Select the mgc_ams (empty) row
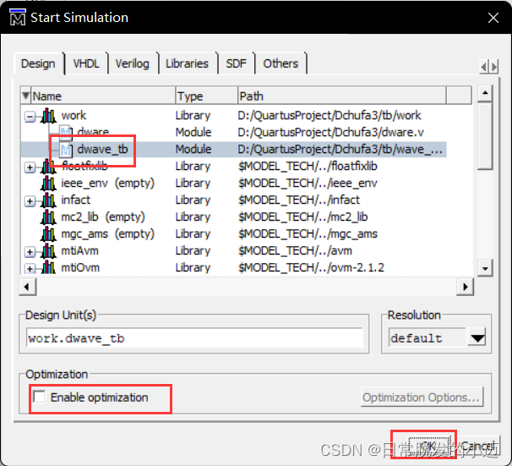Screen dimensions: 512x466 click(233, 234)
